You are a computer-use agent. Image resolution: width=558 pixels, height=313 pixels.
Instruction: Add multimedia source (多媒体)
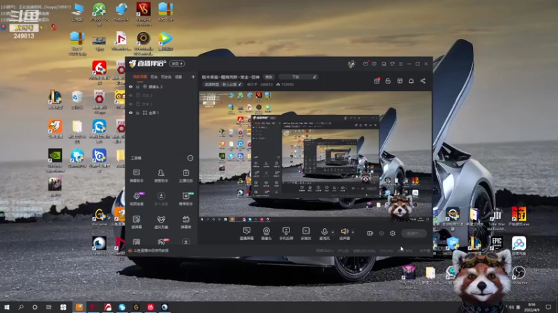[x=306, y=234]
